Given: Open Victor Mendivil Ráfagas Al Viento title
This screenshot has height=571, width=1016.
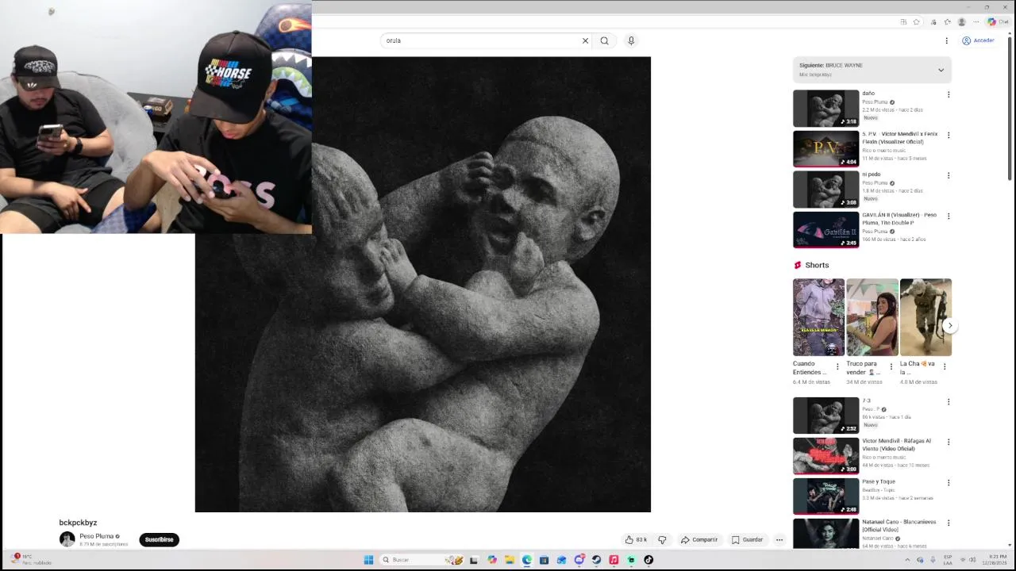Looking at the screenshot, I should click(896, 445).
